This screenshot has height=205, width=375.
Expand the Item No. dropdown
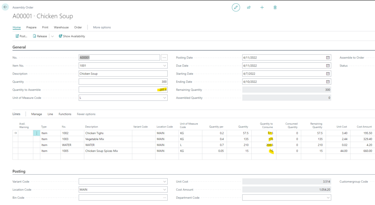(x=164, y=66)
